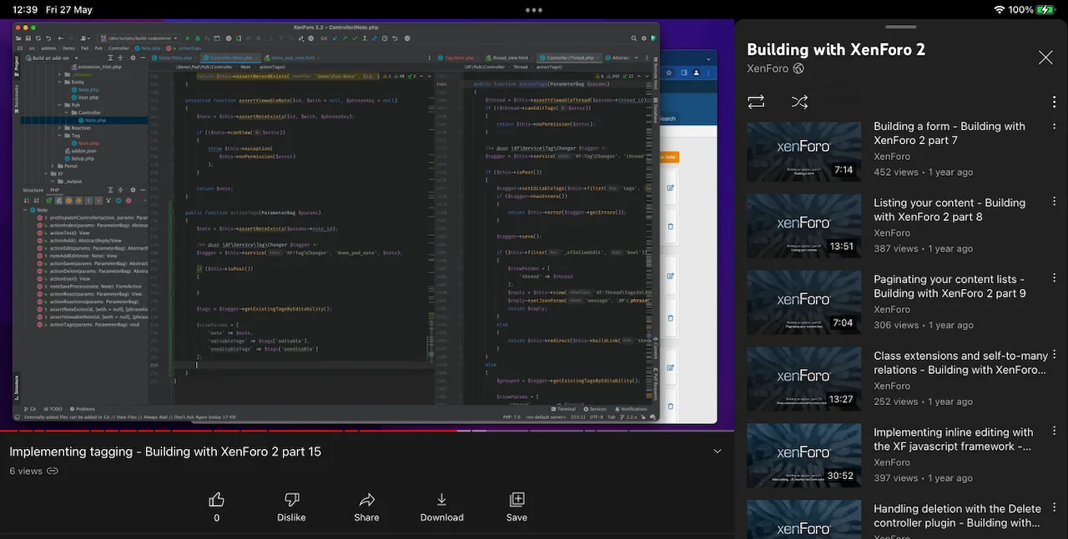Open the build-codemirror run configuration dropdown in IDE

coord(139,38)
